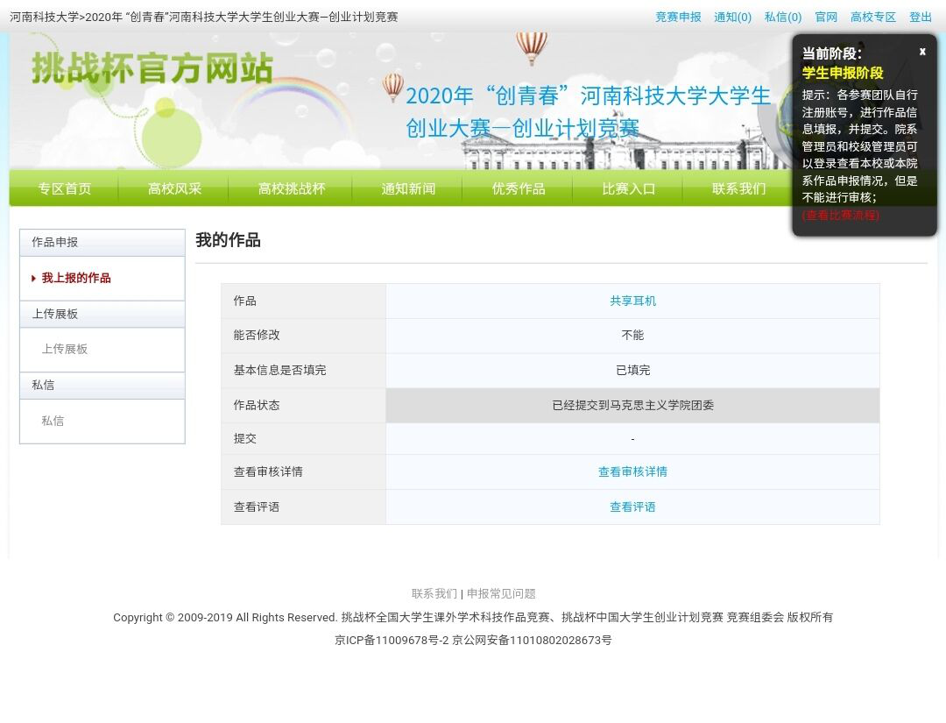The image size is (946, 723).
Task: Open footer 联系我们 link
Action: point(434,594)
